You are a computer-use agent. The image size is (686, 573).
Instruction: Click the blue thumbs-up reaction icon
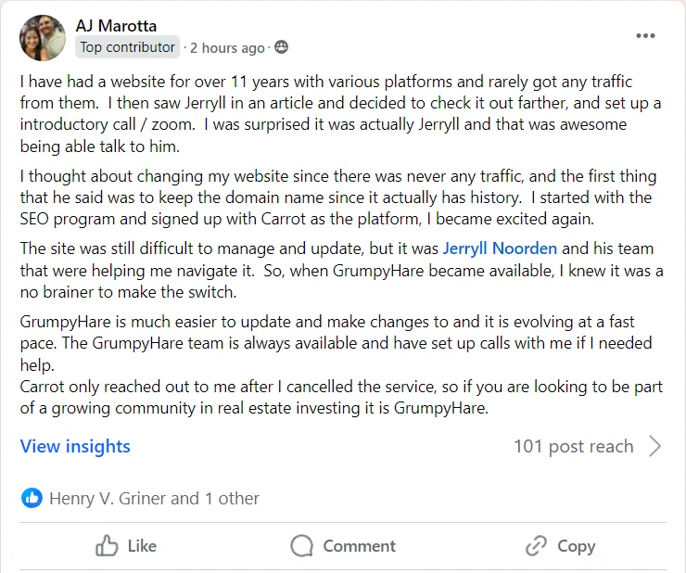[32, 498]
